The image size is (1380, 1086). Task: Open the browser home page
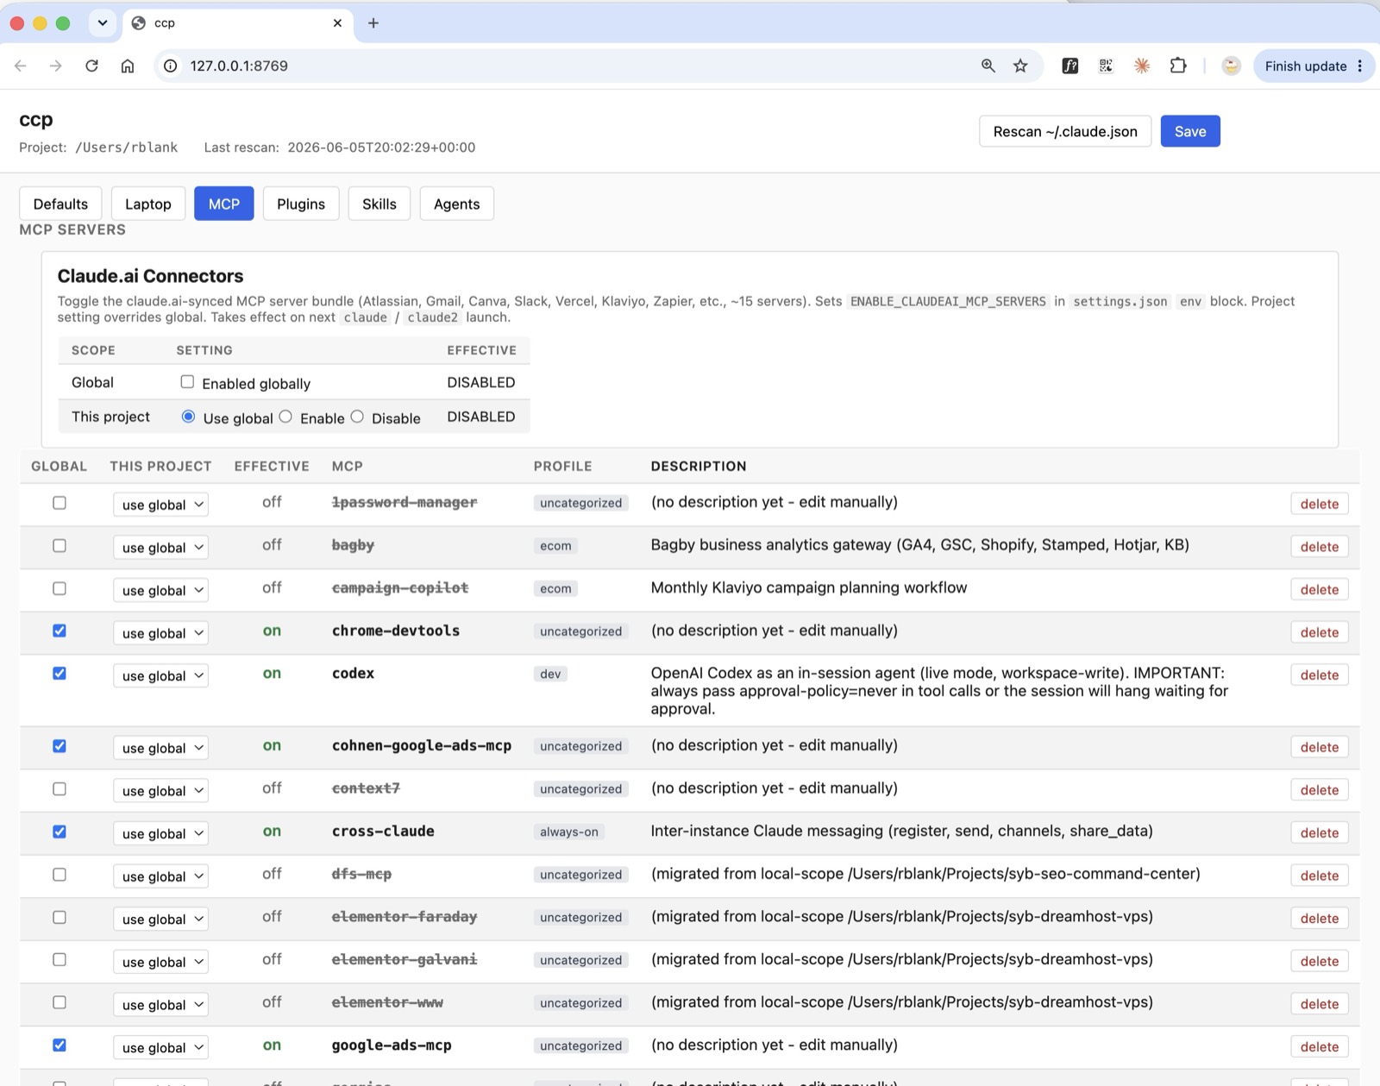[128, 66]
